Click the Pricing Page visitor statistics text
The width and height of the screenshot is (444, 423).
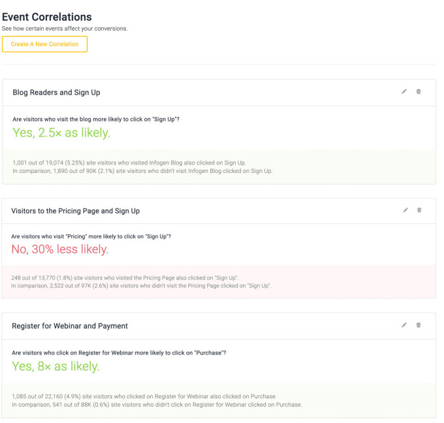coord(141,281)
